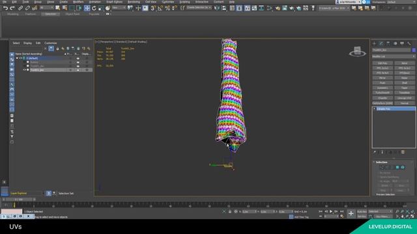Image resolution: width=417 pixels, height=234 pixels.
Task: Select Polygon sub-object level icon
Action: tap(397, 167)
